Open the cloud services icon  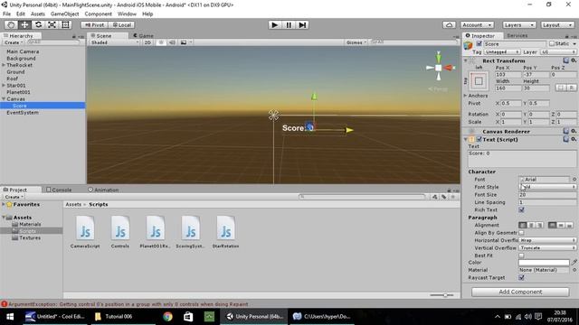(449, 25)
